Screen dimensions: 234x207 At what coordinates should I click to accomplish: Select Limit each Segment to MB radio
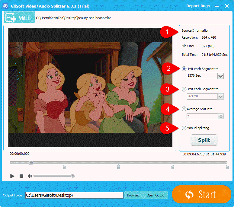point(184,89)
